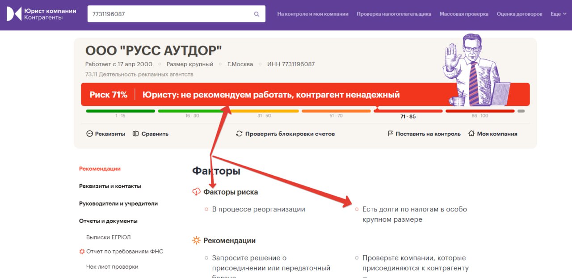Viewport: 572px width, 278px height.
Task: Click 73.11 Деятельность рекламных агентств
Action: [x=139, y=74]
